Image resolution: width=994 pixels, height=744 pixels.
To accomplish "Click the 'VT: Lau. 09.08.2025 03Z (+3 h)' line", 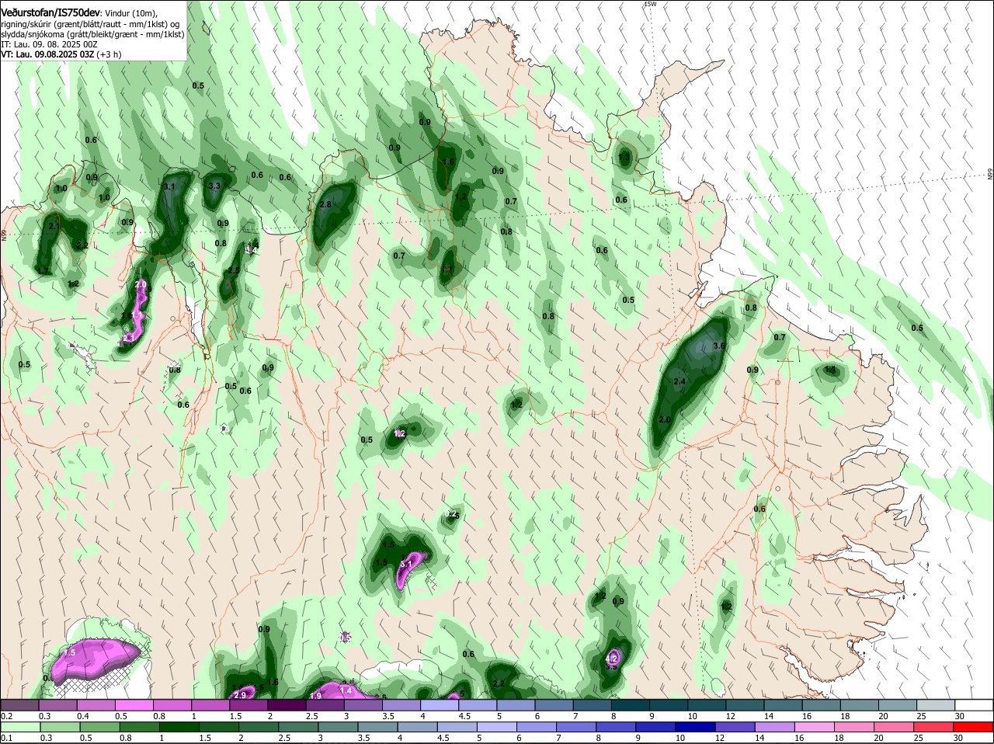I will [x=61, y=54].
